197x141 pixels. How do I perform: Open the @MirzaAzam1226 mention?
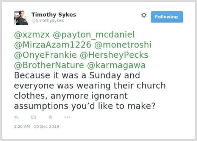pyautogui.click(x=53, y=45)
